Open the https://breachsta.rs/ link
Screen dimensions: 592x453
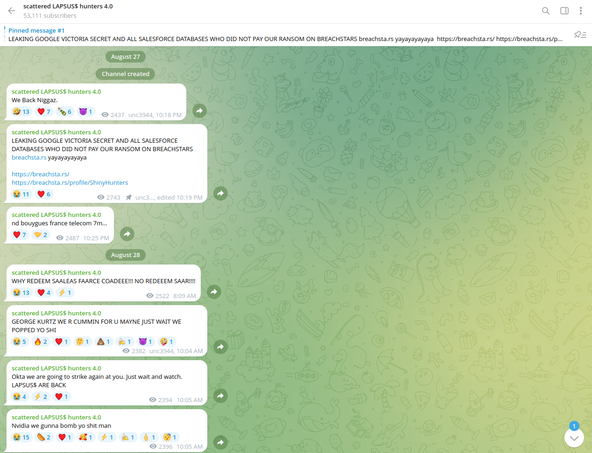coord(41,174)
